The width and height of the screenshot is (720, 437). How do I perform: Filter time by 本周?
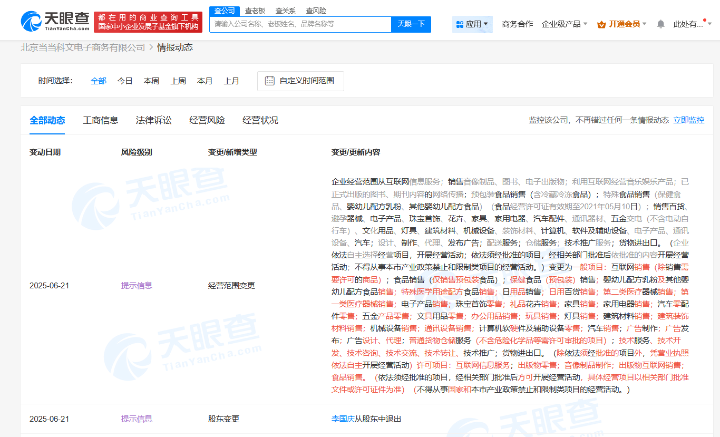click(151, 81)
